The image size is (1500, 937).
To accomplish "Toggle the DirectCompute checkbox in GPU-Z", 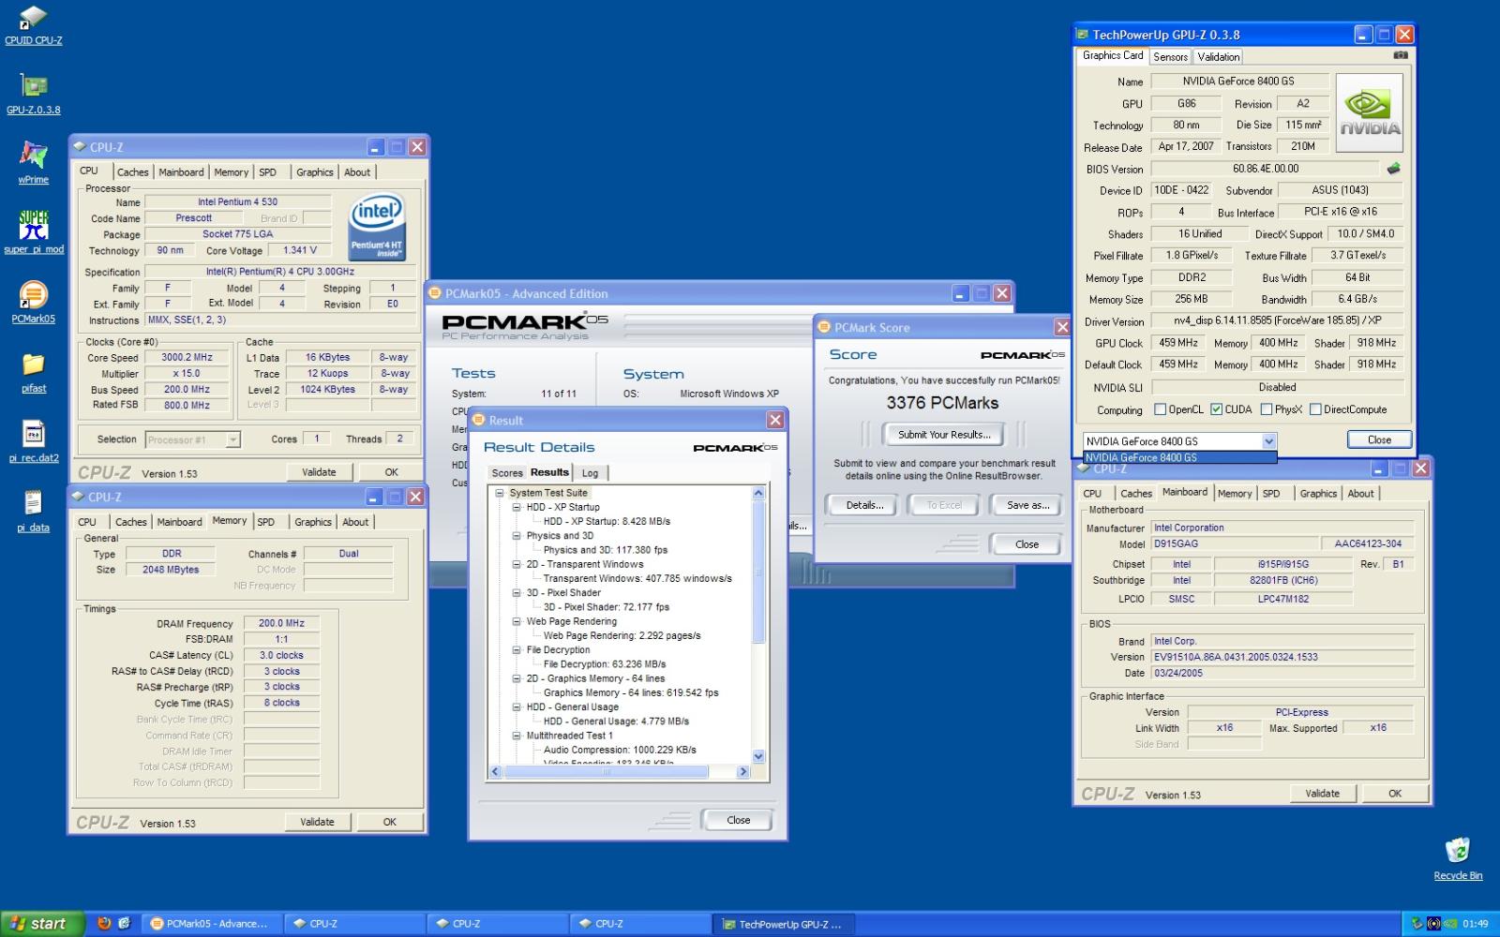I will pos(1315,409).
